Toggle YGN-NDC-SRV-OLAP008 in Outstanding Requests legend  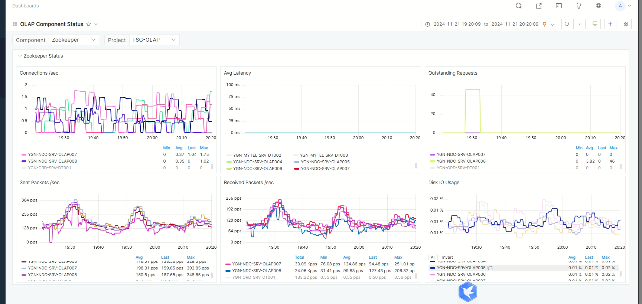(461, 161)
